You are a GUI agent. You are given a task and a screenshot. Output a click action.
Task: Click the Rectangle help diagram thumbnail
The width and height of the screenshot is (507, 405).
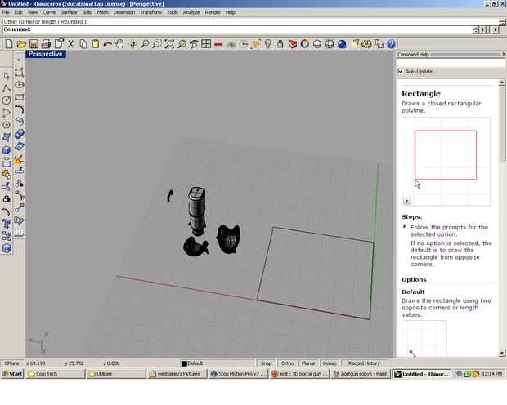point(446,162)
